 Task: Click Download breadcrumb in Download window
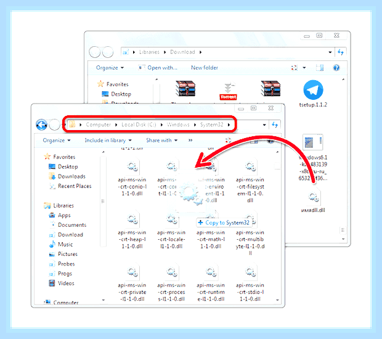(182, 52)
